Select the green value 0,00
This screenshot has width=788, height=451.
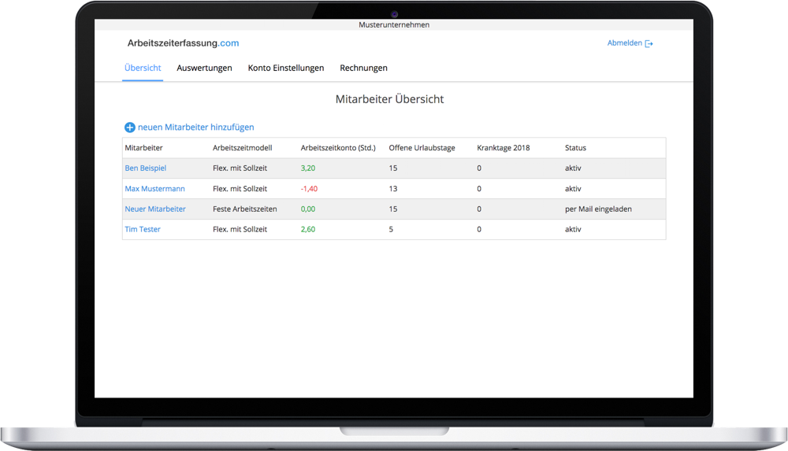308,209
